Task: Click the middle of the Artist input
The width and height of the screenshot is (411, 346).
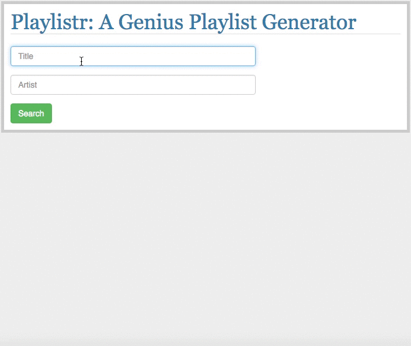Action: (133, 85)
